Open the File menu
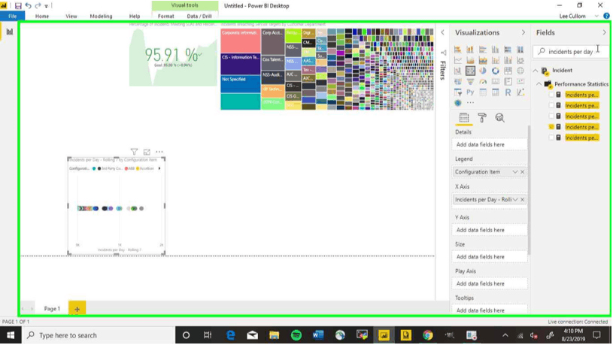This screenshot has width=613, height=345. [x=13, y=16]
